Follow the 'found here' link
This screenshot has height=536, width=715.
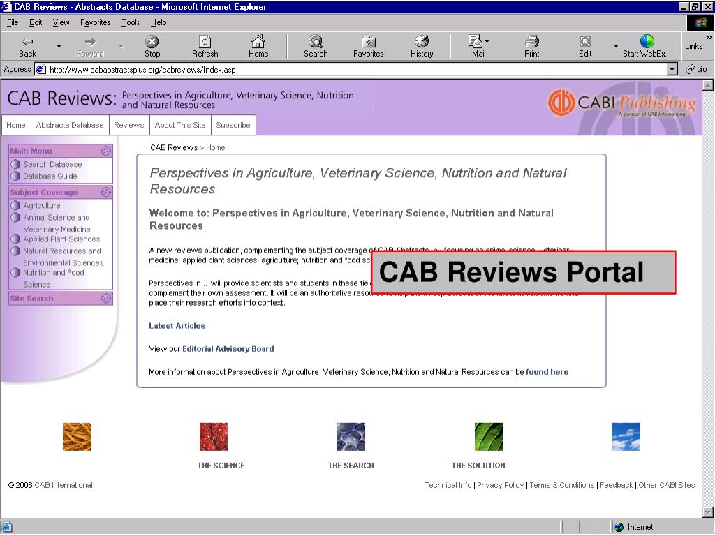coord(547,372)
